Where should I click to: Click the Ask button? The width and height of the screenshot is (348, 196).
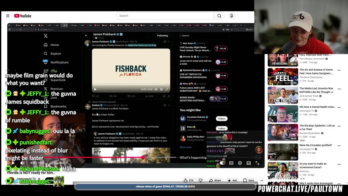click(232, 180)
